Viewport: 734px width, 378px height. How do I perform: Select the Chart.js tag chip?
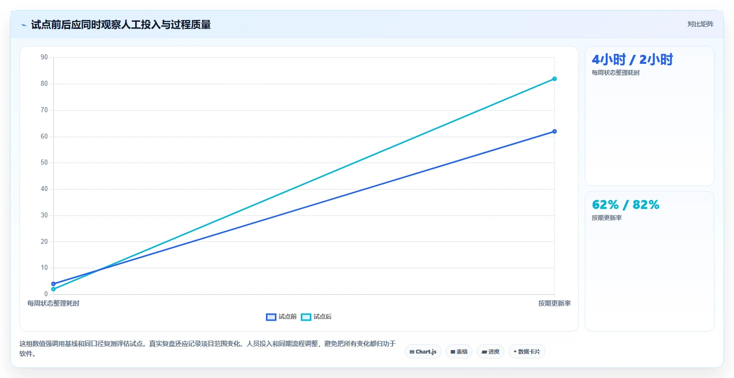[423, 352]
